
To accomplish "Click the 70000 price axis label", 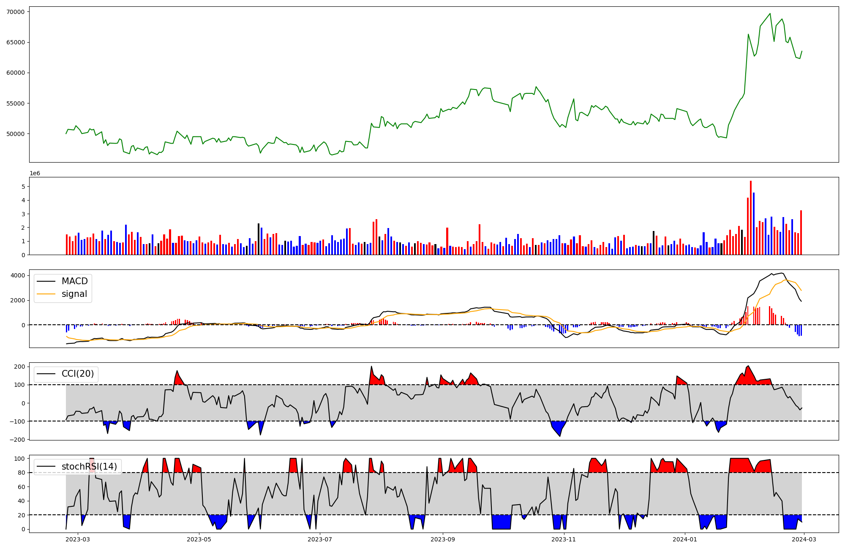I will (16, 12).
